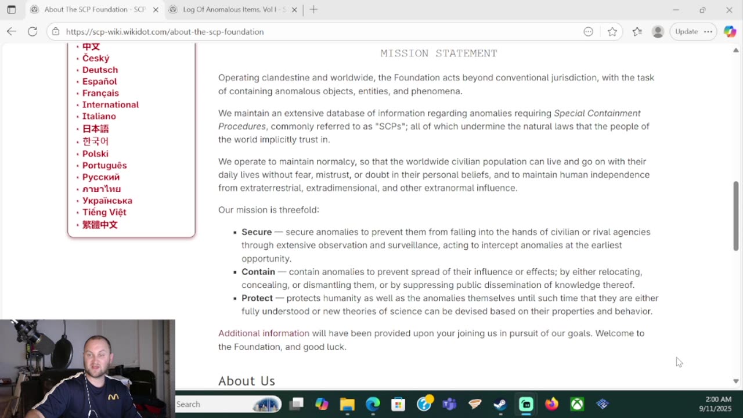The width and height of the screenshot is (743, 418).
Task: Add this page to favorites
Action: tap(612, 32)
